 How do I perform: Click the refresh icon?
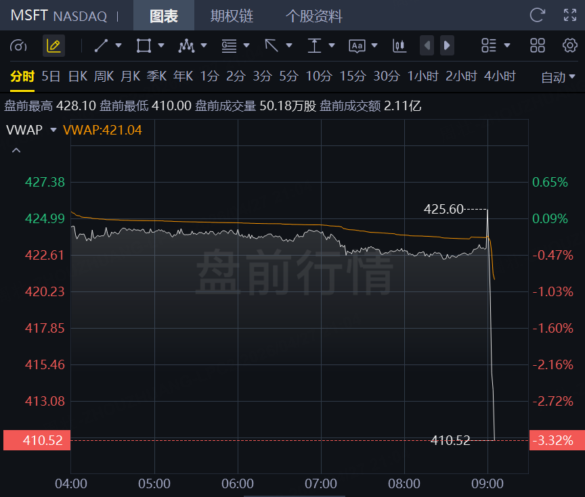(538, 16)
